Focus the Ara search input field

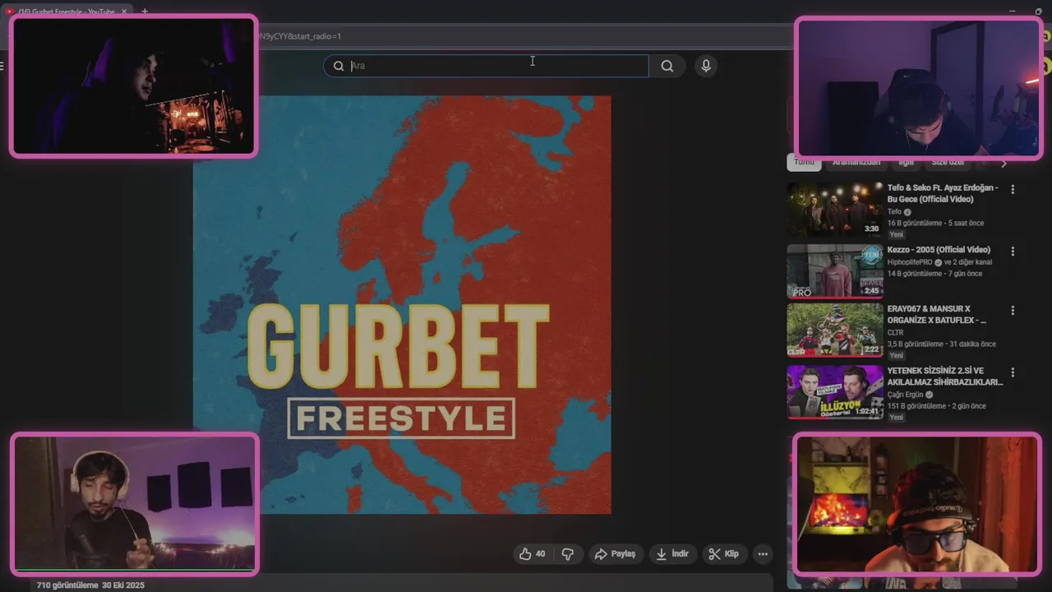click(487, 66)
